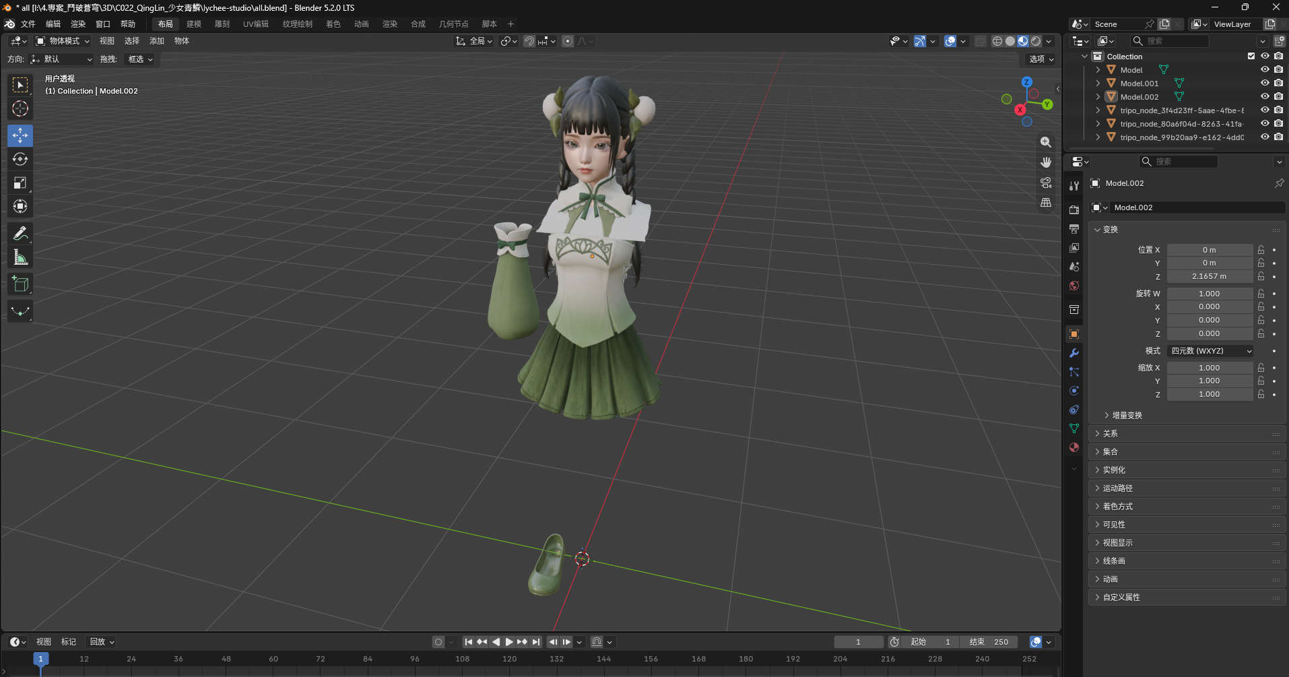Expand the Model.002 tree row in outliner

click(x=1098, y=97)
